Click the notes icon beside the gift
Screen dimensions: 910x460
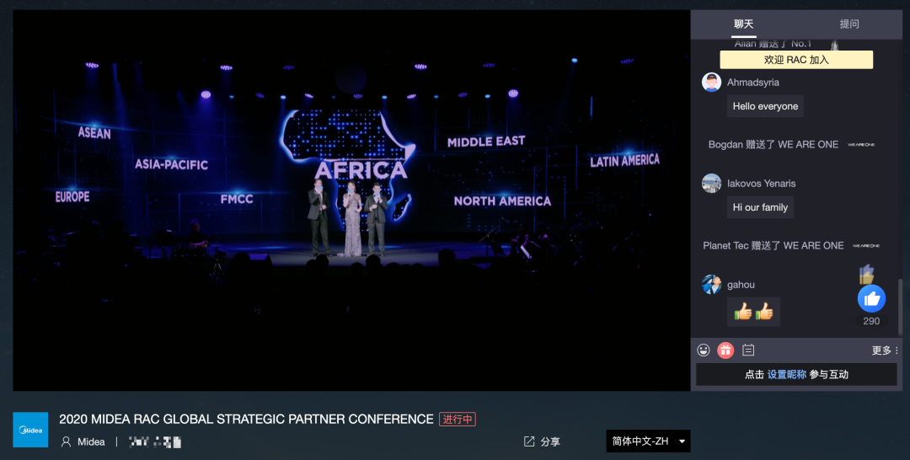pos(748,350)
